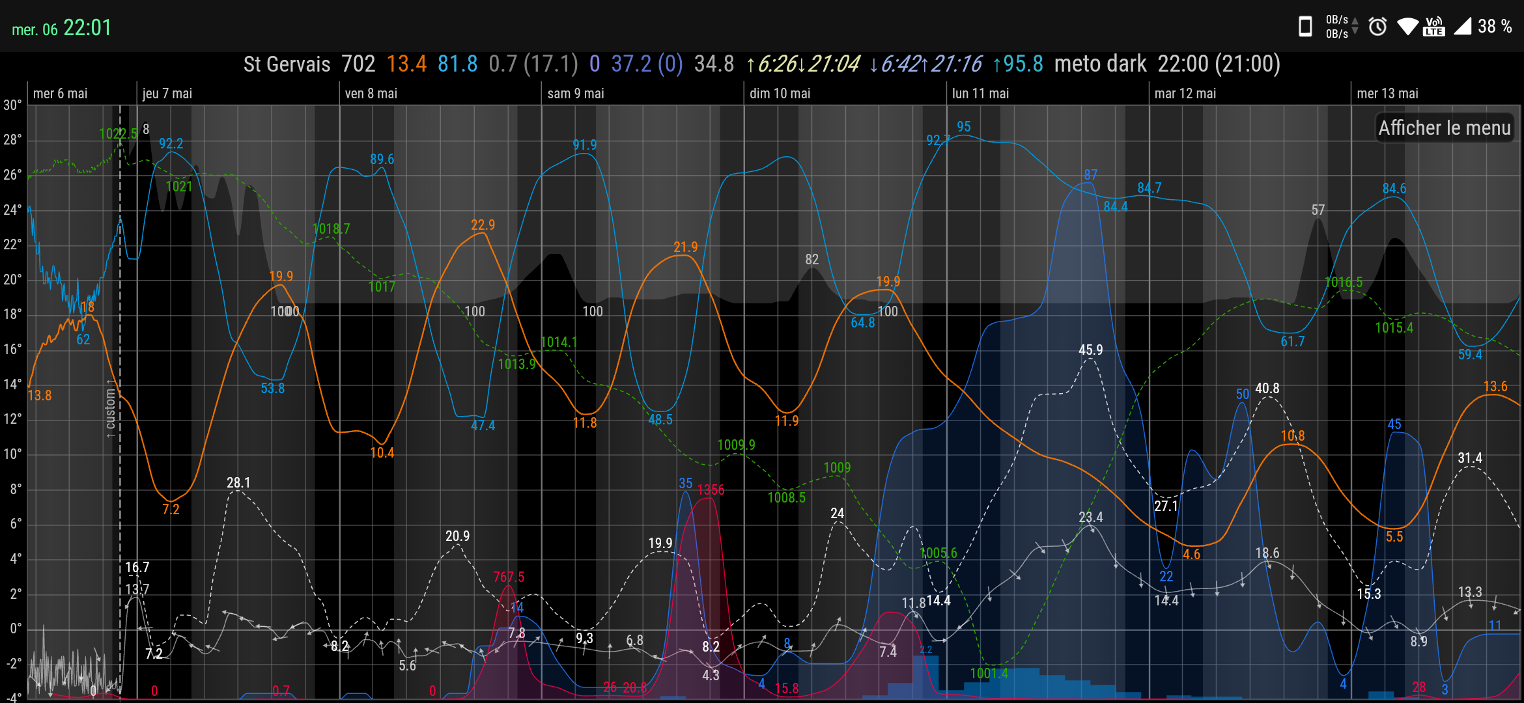Select the 'jeu 7 mai' day header
The image size is (1524, 703).
pyautogui.click(x=167, y=94)
